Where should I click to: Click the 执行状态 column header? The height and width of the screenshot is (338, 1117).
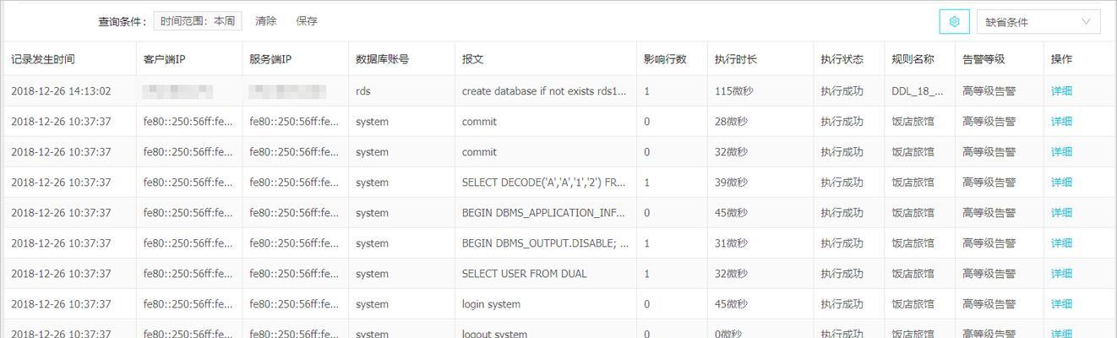[x=842, y=59]
